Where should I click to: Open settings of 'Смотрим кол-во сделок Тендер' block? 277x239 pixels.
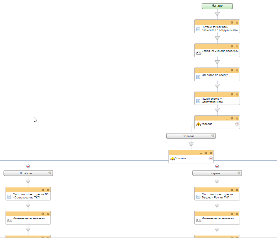[x=232, y=190]
